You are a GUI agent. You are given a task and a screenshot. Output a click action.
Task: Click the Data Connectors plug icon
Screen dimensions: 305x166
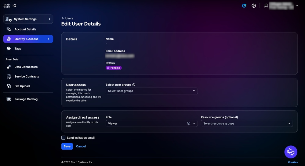(x=9, y=67)
